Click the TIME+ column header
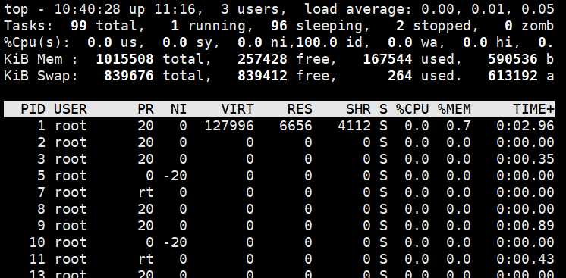This screenshot has width=566, height=278. tap(533, 109)
